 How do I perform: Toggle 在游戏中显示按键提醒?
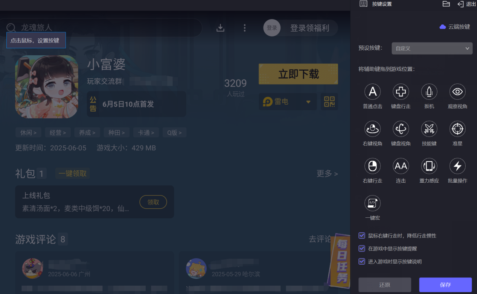[x=361, y=249]
